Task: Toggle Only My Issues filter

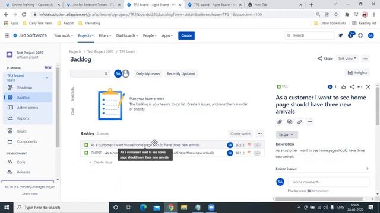Action: 148,73
